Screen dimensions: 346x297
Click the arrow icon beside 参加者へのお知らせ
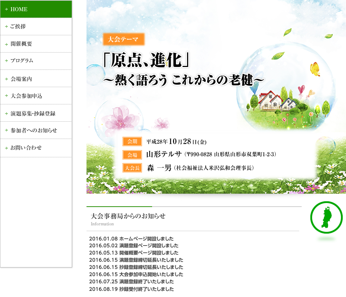pos(6,130)
